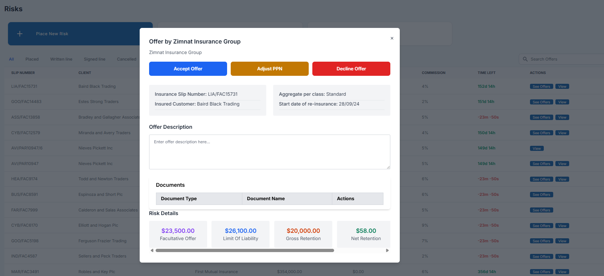
Task: Accept the Zimnat Insurance Group offer
Action: pos(188,69)
